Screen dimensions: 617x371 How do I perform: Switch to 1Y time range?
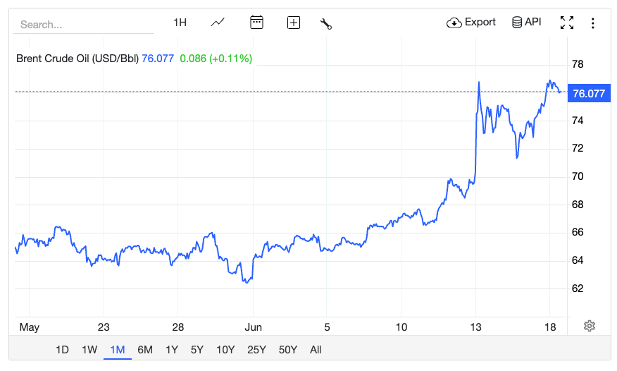[x=171, y=349]
